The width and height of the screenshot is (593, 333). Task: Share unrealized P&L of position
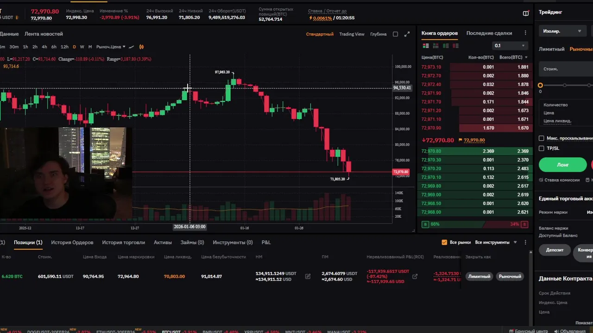click(x=415, y=277)
